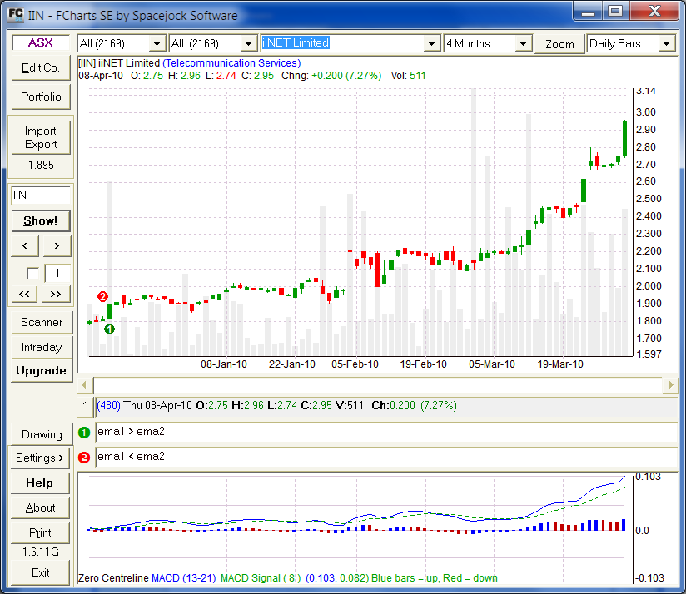Viewport: 686px width, 594px height.
Task: Click the Show! button
Action: 41,220
